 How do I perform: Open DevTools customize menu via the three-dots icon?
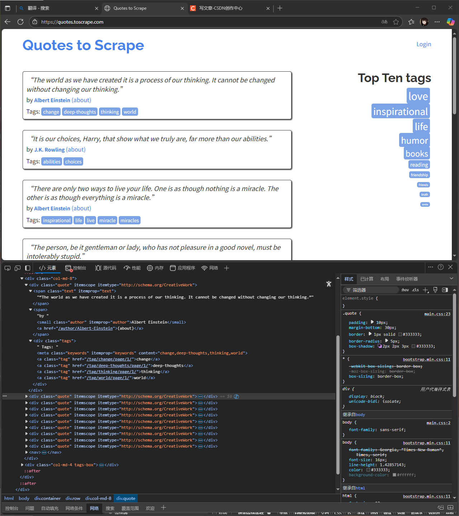pos(431,267)
